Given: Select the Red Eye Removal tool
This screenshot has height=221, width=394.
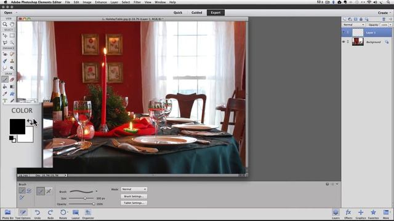Looking at the screenshot, I should (5, 54).
